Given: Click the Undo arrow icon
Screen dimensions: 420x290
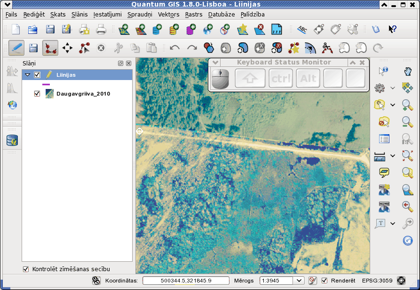Looking at the screenshot, I should (x=174, y=48).
